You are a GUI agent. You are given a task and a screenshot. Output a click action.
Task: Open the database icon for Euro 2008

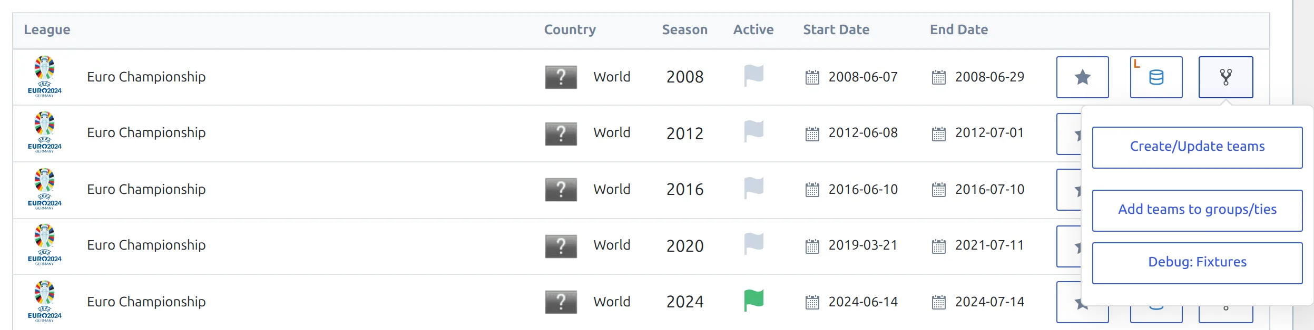(1156, 77)
